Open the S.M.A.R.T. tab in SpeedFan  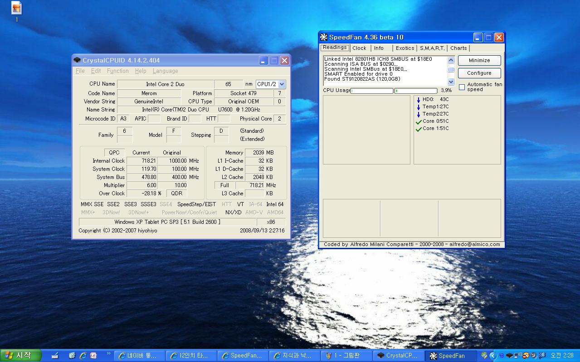432,48
